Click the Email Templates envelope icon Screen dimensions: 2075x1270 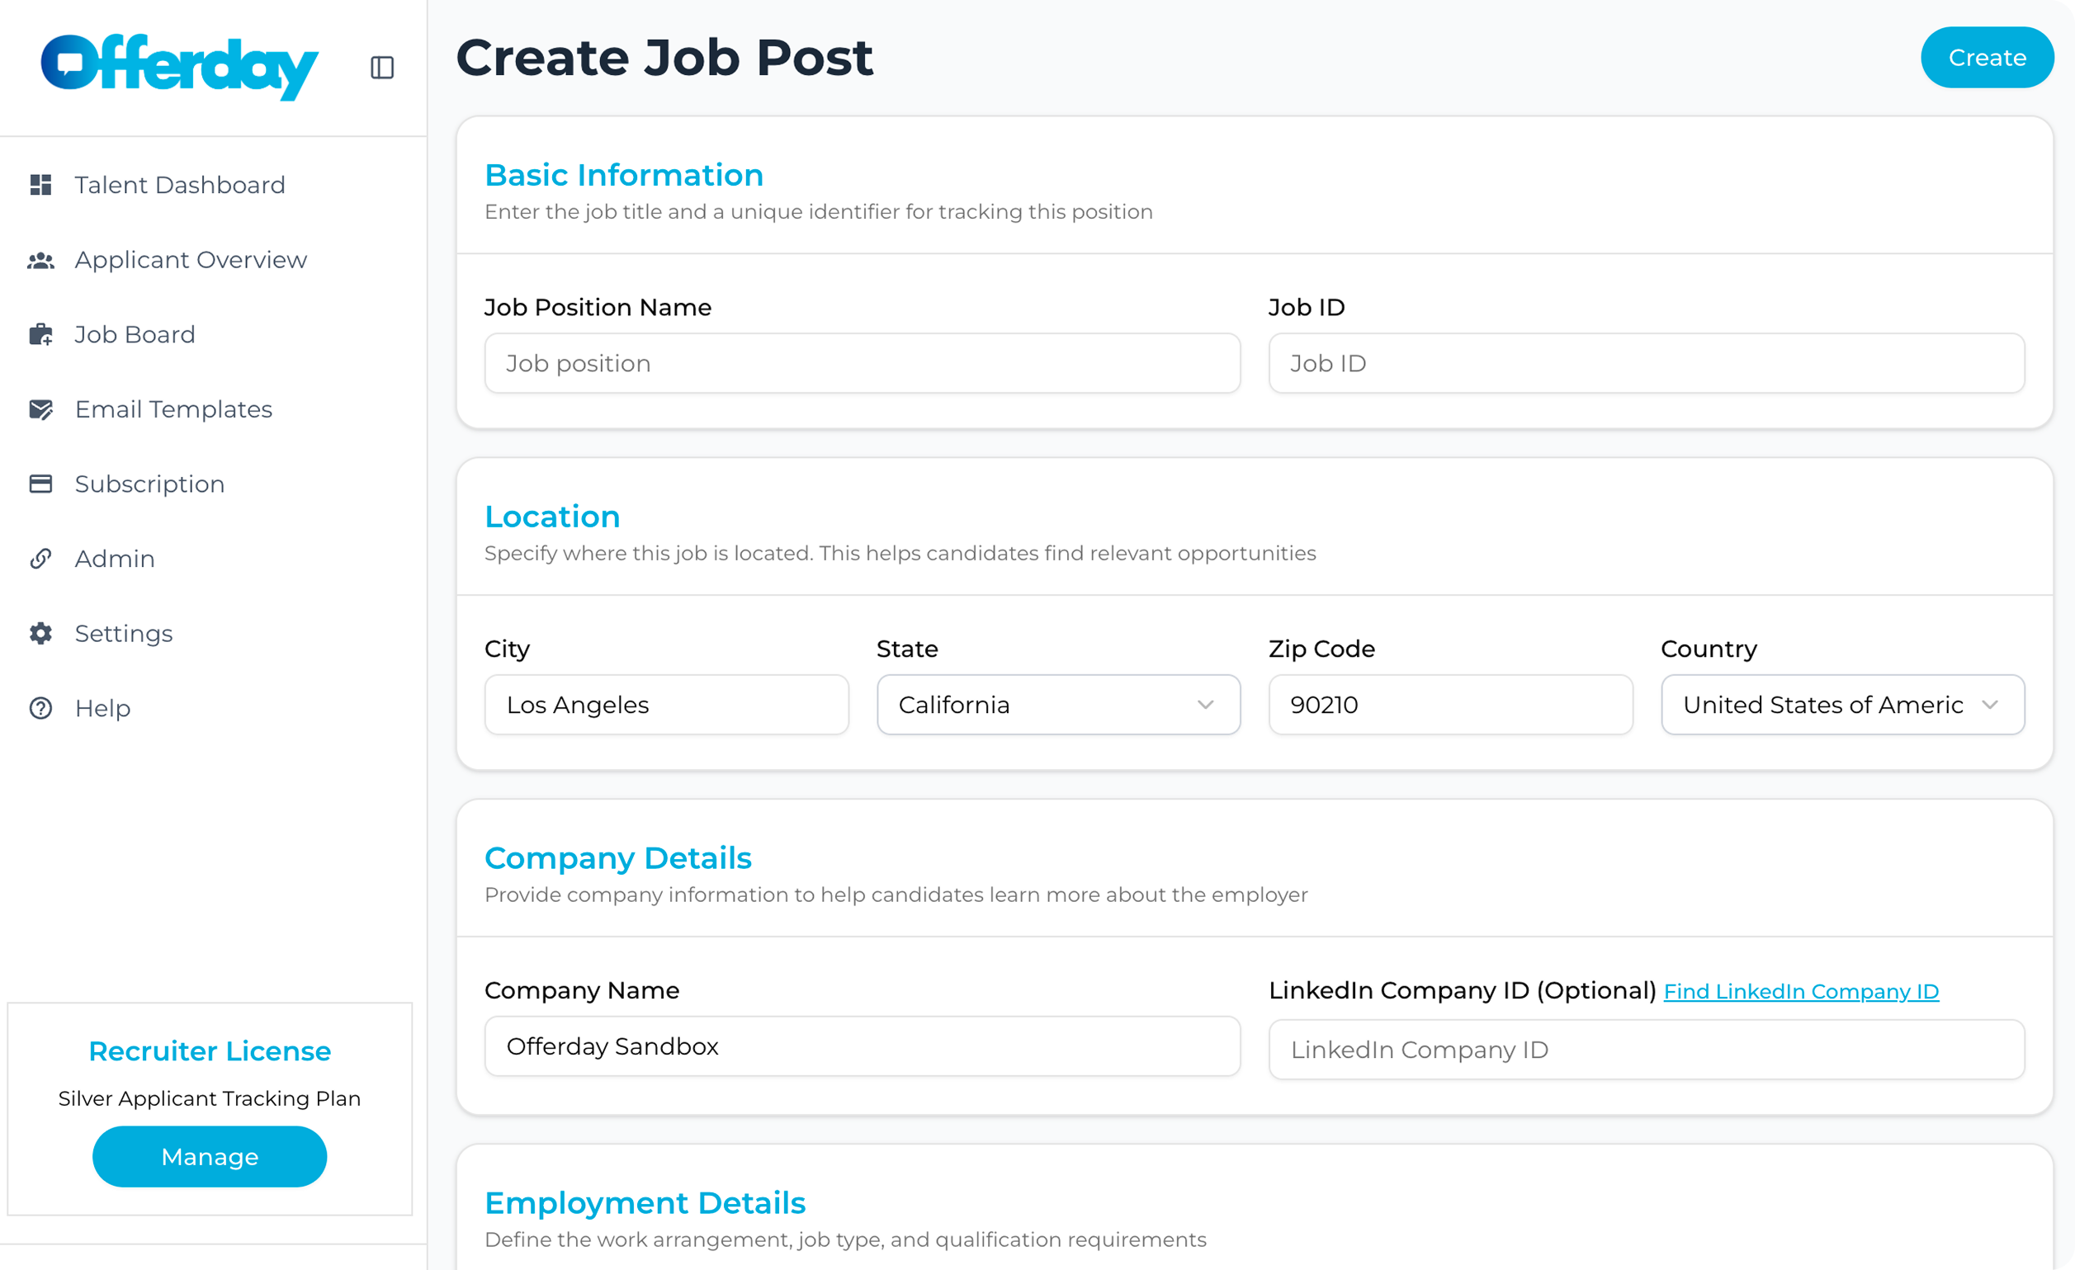click(x=40, y=408)
